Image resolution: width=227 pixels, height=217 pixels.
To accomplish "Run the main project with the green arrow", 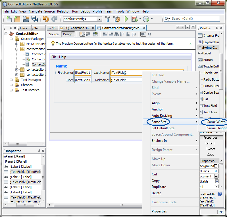I will [126, 19].
